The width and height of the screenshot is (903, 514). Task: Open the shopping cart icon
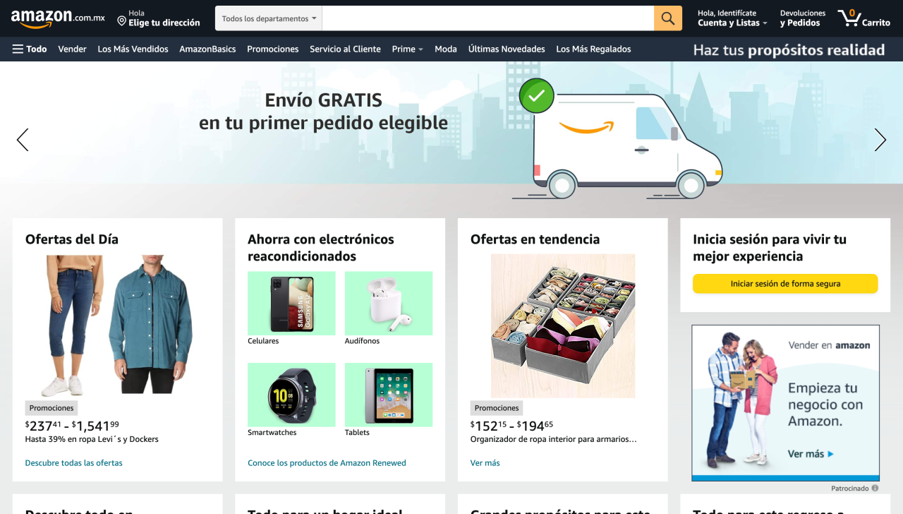863,18
